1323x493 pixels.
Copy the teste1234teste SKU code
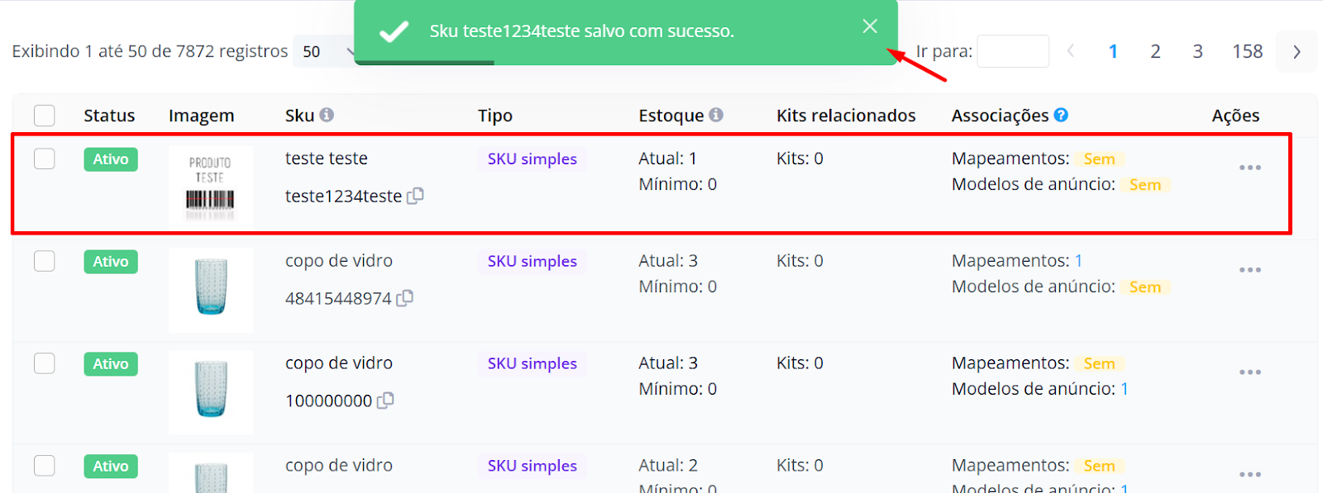point(415,196)
